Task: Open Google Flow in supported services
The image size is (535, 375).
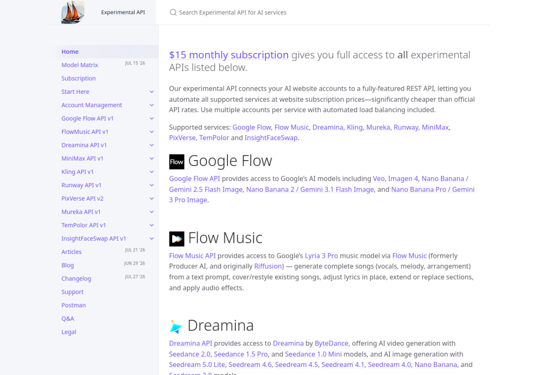Action: (x=252, y=127)
